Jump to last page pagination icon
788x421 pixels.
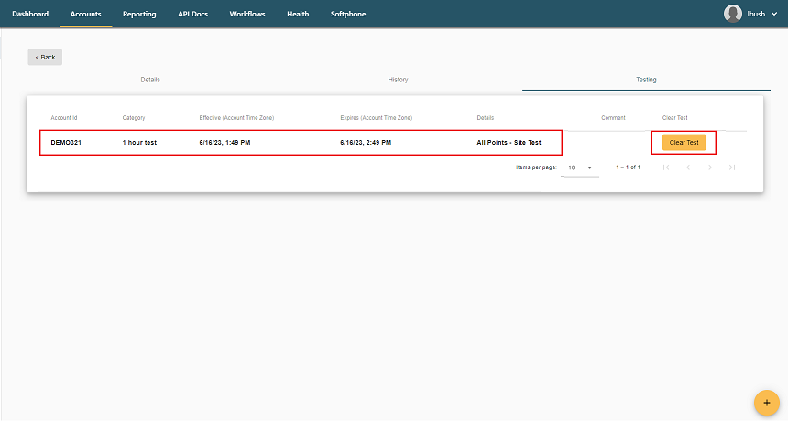(x=732, y=167)
